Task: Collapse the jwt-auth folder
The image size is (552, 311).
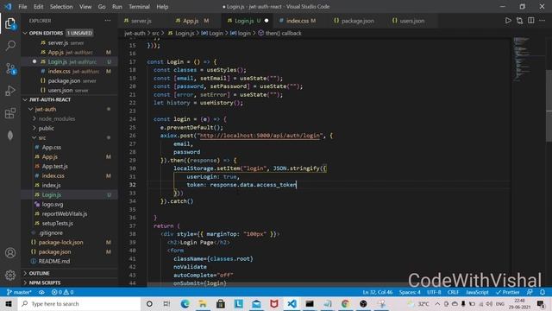Action: pyautogui.click(x=46, y=110)
